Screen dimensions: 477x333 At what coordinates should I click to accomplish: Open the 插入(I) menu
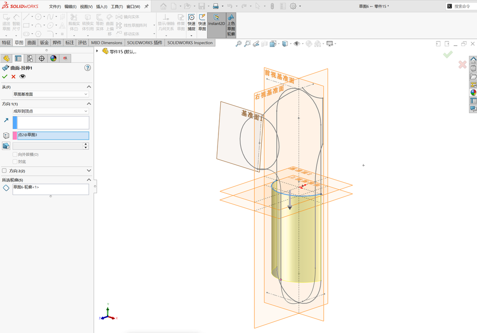pyautogui.click(x=102, y=7)
